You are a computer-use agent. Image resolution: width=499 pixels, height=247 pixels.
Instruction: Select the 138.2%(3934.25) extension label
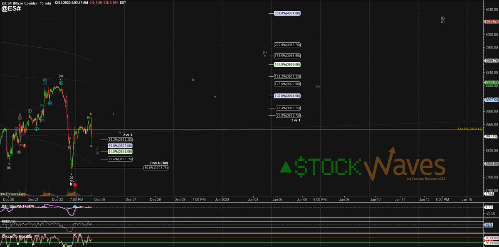click(287, 76)
